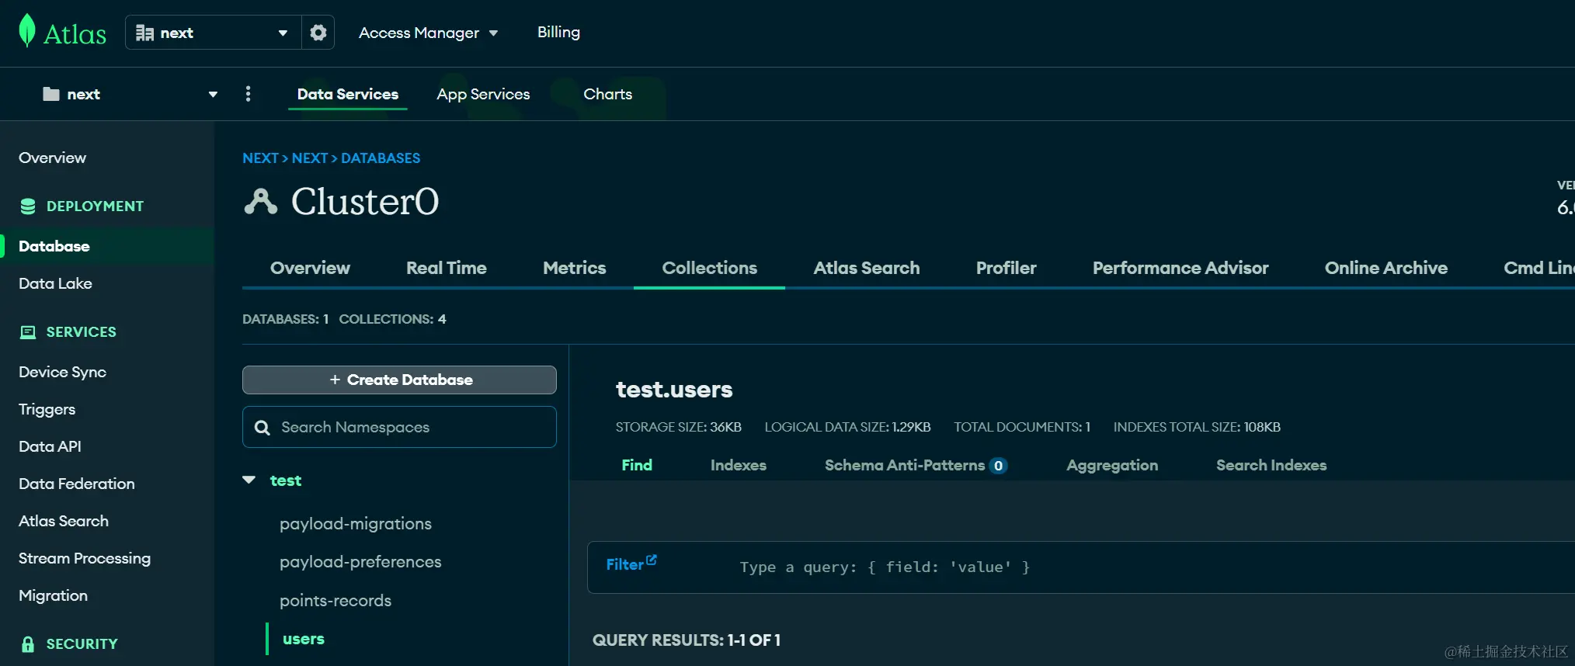The height and width of the screenshot is (666, 1575).
Task: Open the Charts tab
Action: (x=607, y=94)
